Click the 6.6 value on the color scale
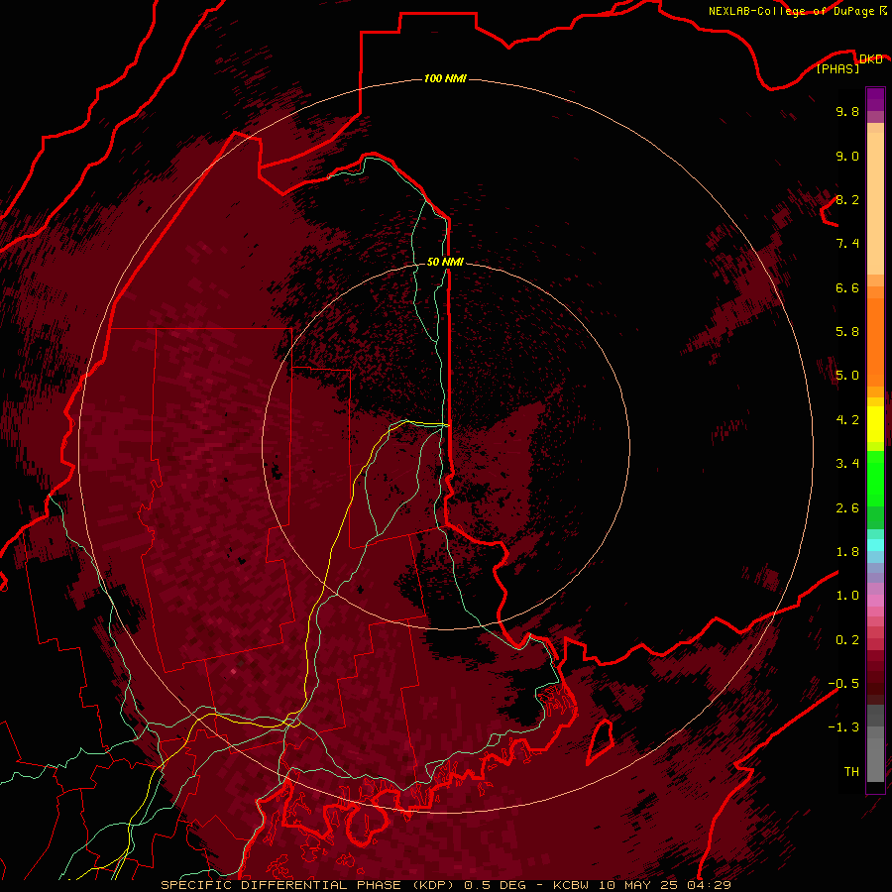The height and width of the screenshot is (892, 892). pyautogui.click(x=847, y=287)
